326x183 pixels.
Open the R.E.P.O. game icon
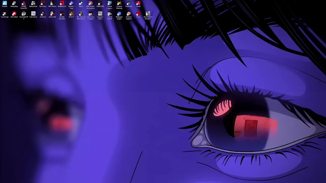pyautogui.click(x=71, y=15)
